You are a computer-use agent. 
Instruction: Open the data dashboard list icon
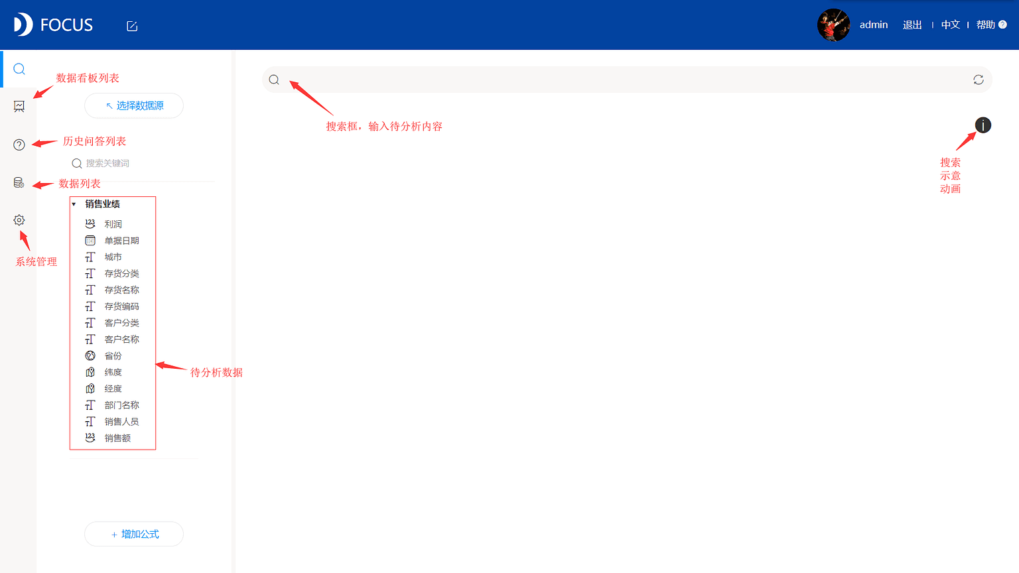tap(19, 106)
